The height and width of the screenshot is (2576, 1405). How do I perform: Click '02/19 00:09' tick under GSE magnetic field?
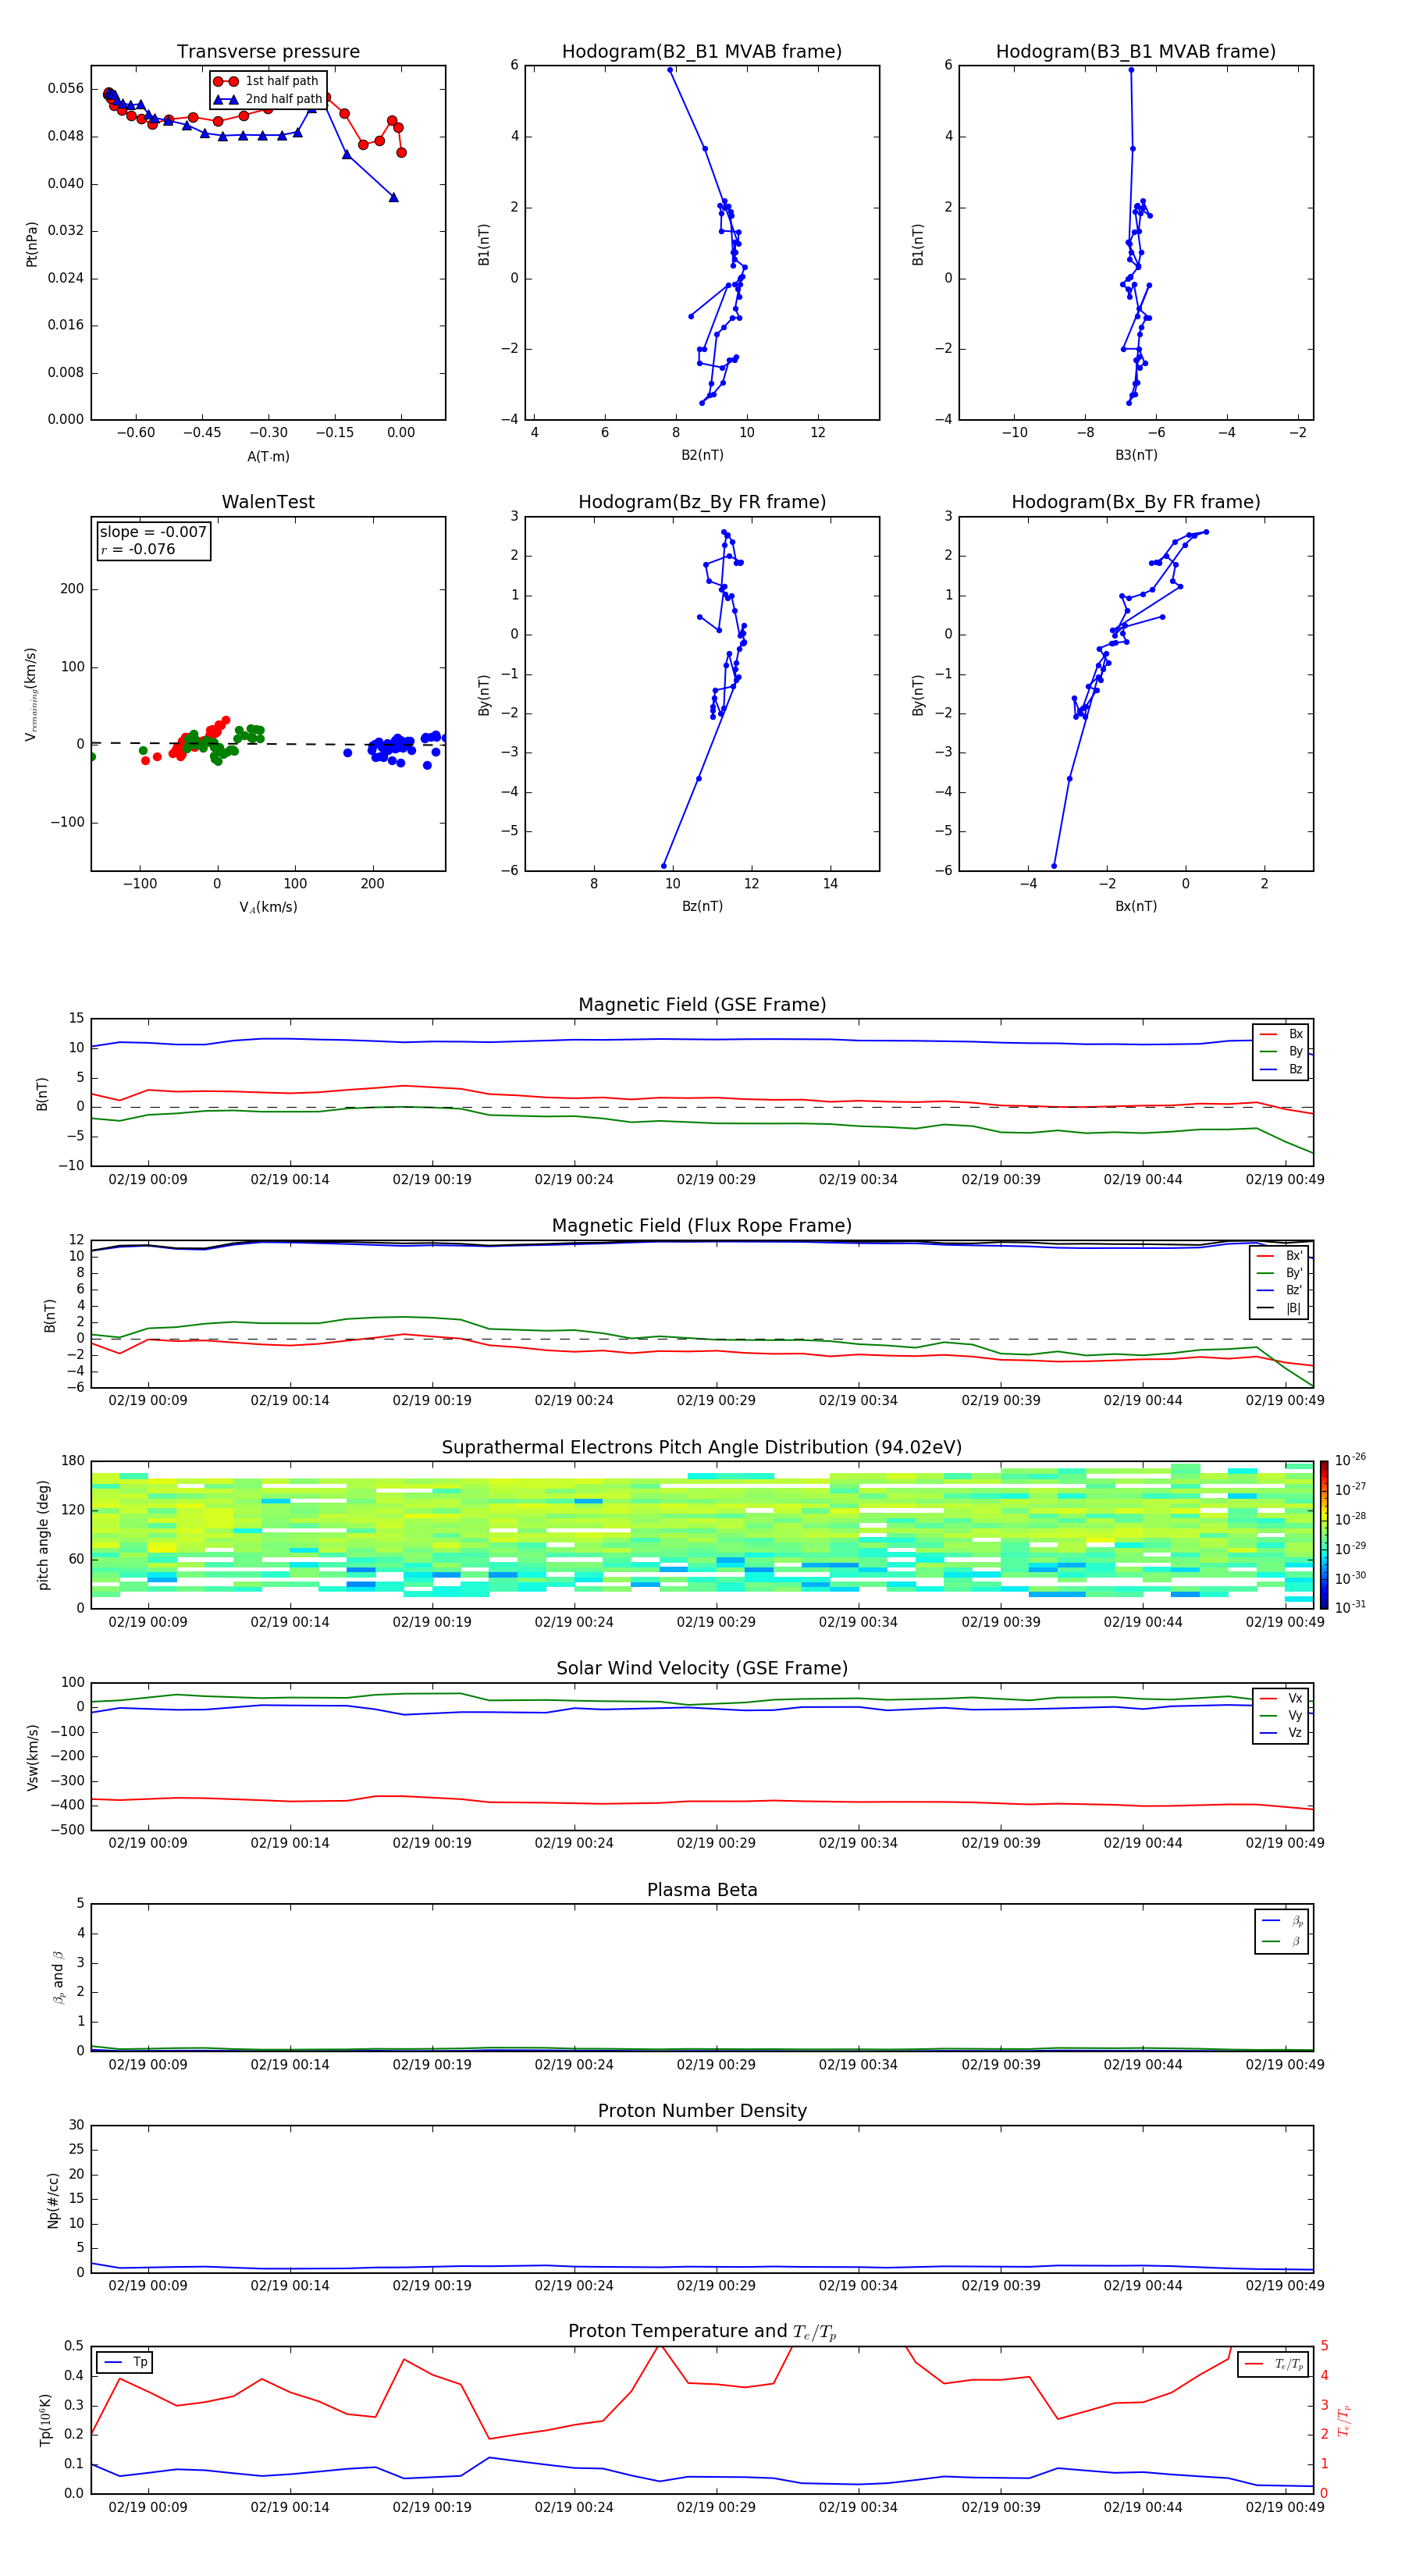[x=148, y=1180]
